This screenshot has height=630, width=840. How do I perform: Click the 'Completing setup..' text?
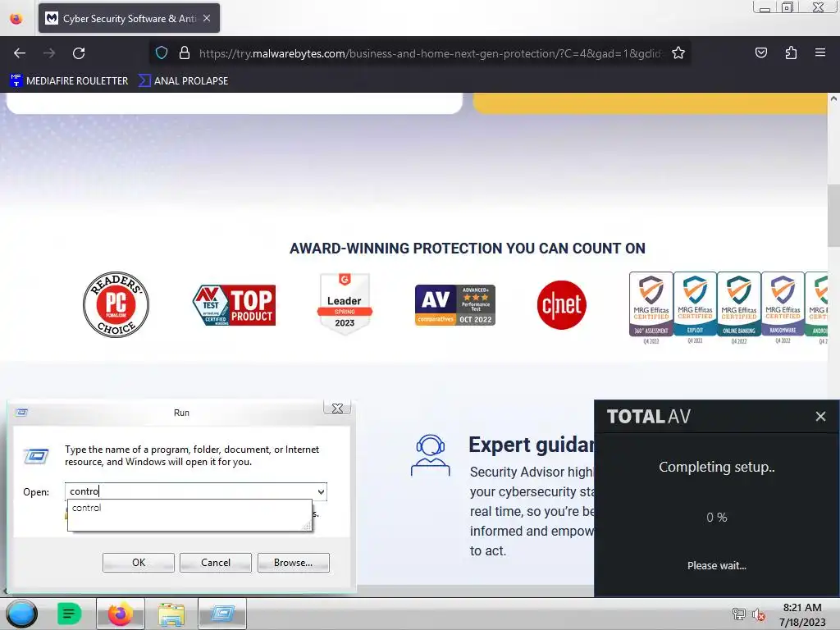tap(717, 467)
